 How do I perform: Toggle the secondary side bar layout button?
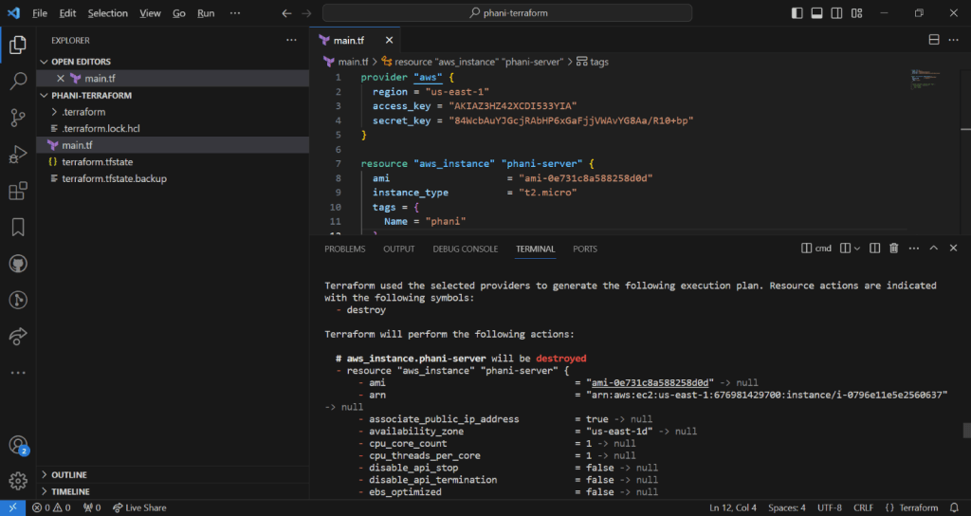click(836, 13)
